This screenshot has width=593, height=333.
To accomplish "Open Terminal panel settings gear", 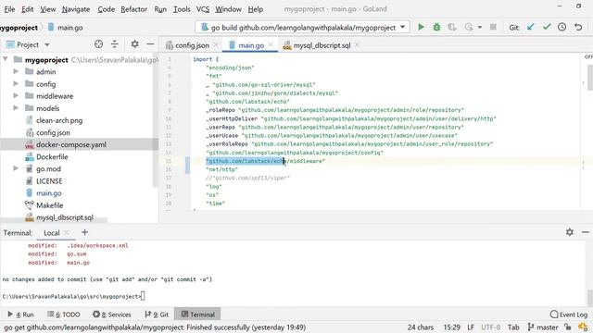I will (570, 232).
